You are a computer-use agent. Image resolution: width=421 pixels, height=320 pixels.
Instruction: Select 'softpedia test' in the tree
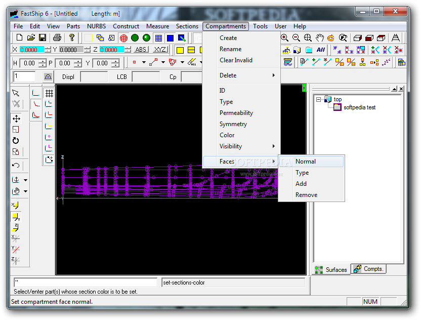pos(359,107)
